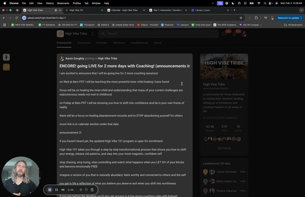Click Aaron Doughty author name
This screenshot has height=197, width=305.
point(75,59)
